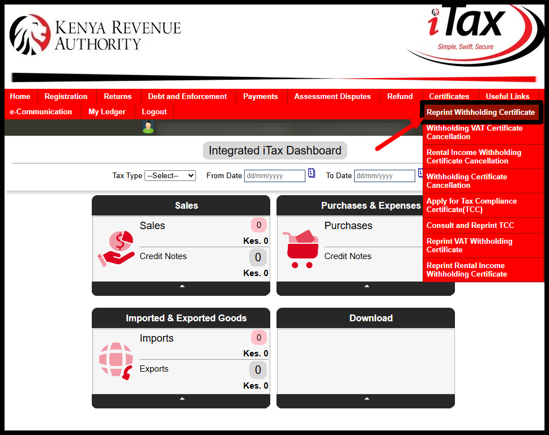
Task: Click the Sales count badge showing 0
Action: click(x=259, y=225)
